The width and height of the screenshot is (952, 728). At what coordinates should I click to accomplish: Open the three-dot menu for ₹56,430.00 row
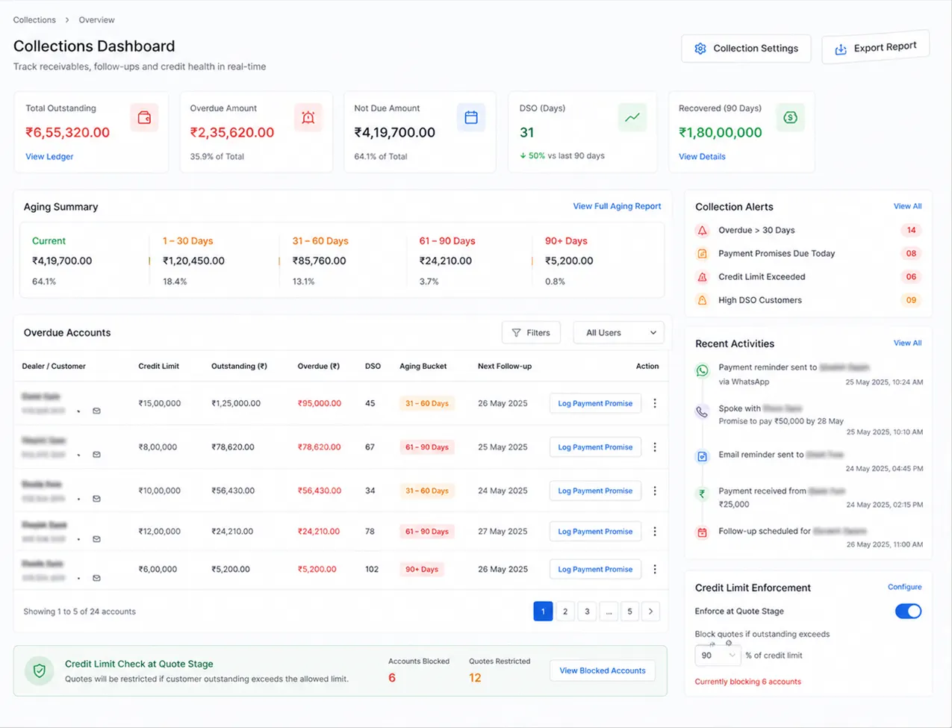[655, 491]
